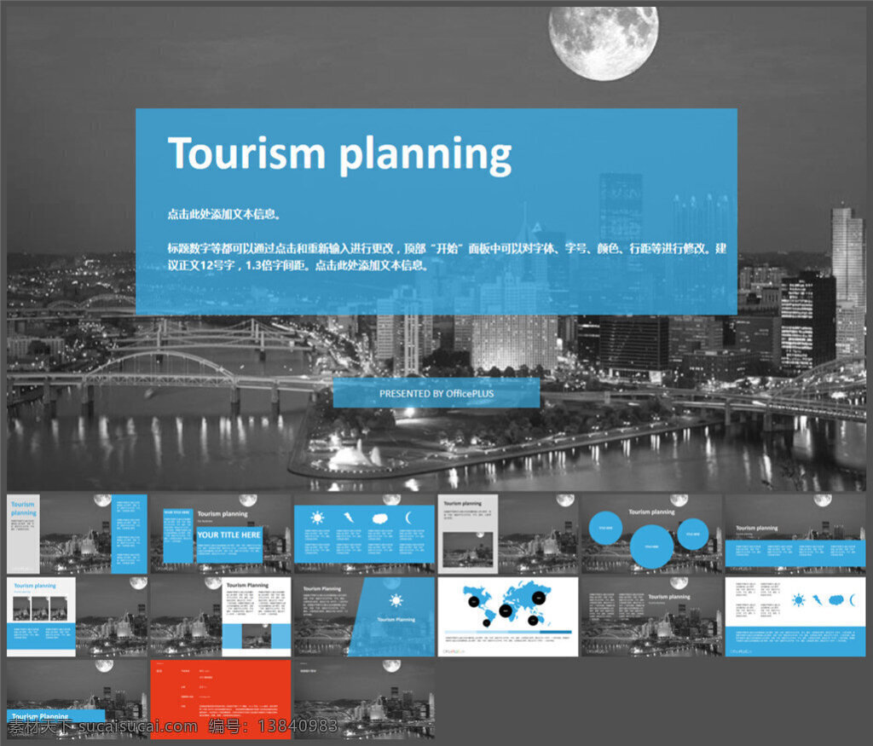Click the cloud icon in the weather slide
The height and width of the screenshot is (746, 873).
pyautogui.click(x=379, y=519)
